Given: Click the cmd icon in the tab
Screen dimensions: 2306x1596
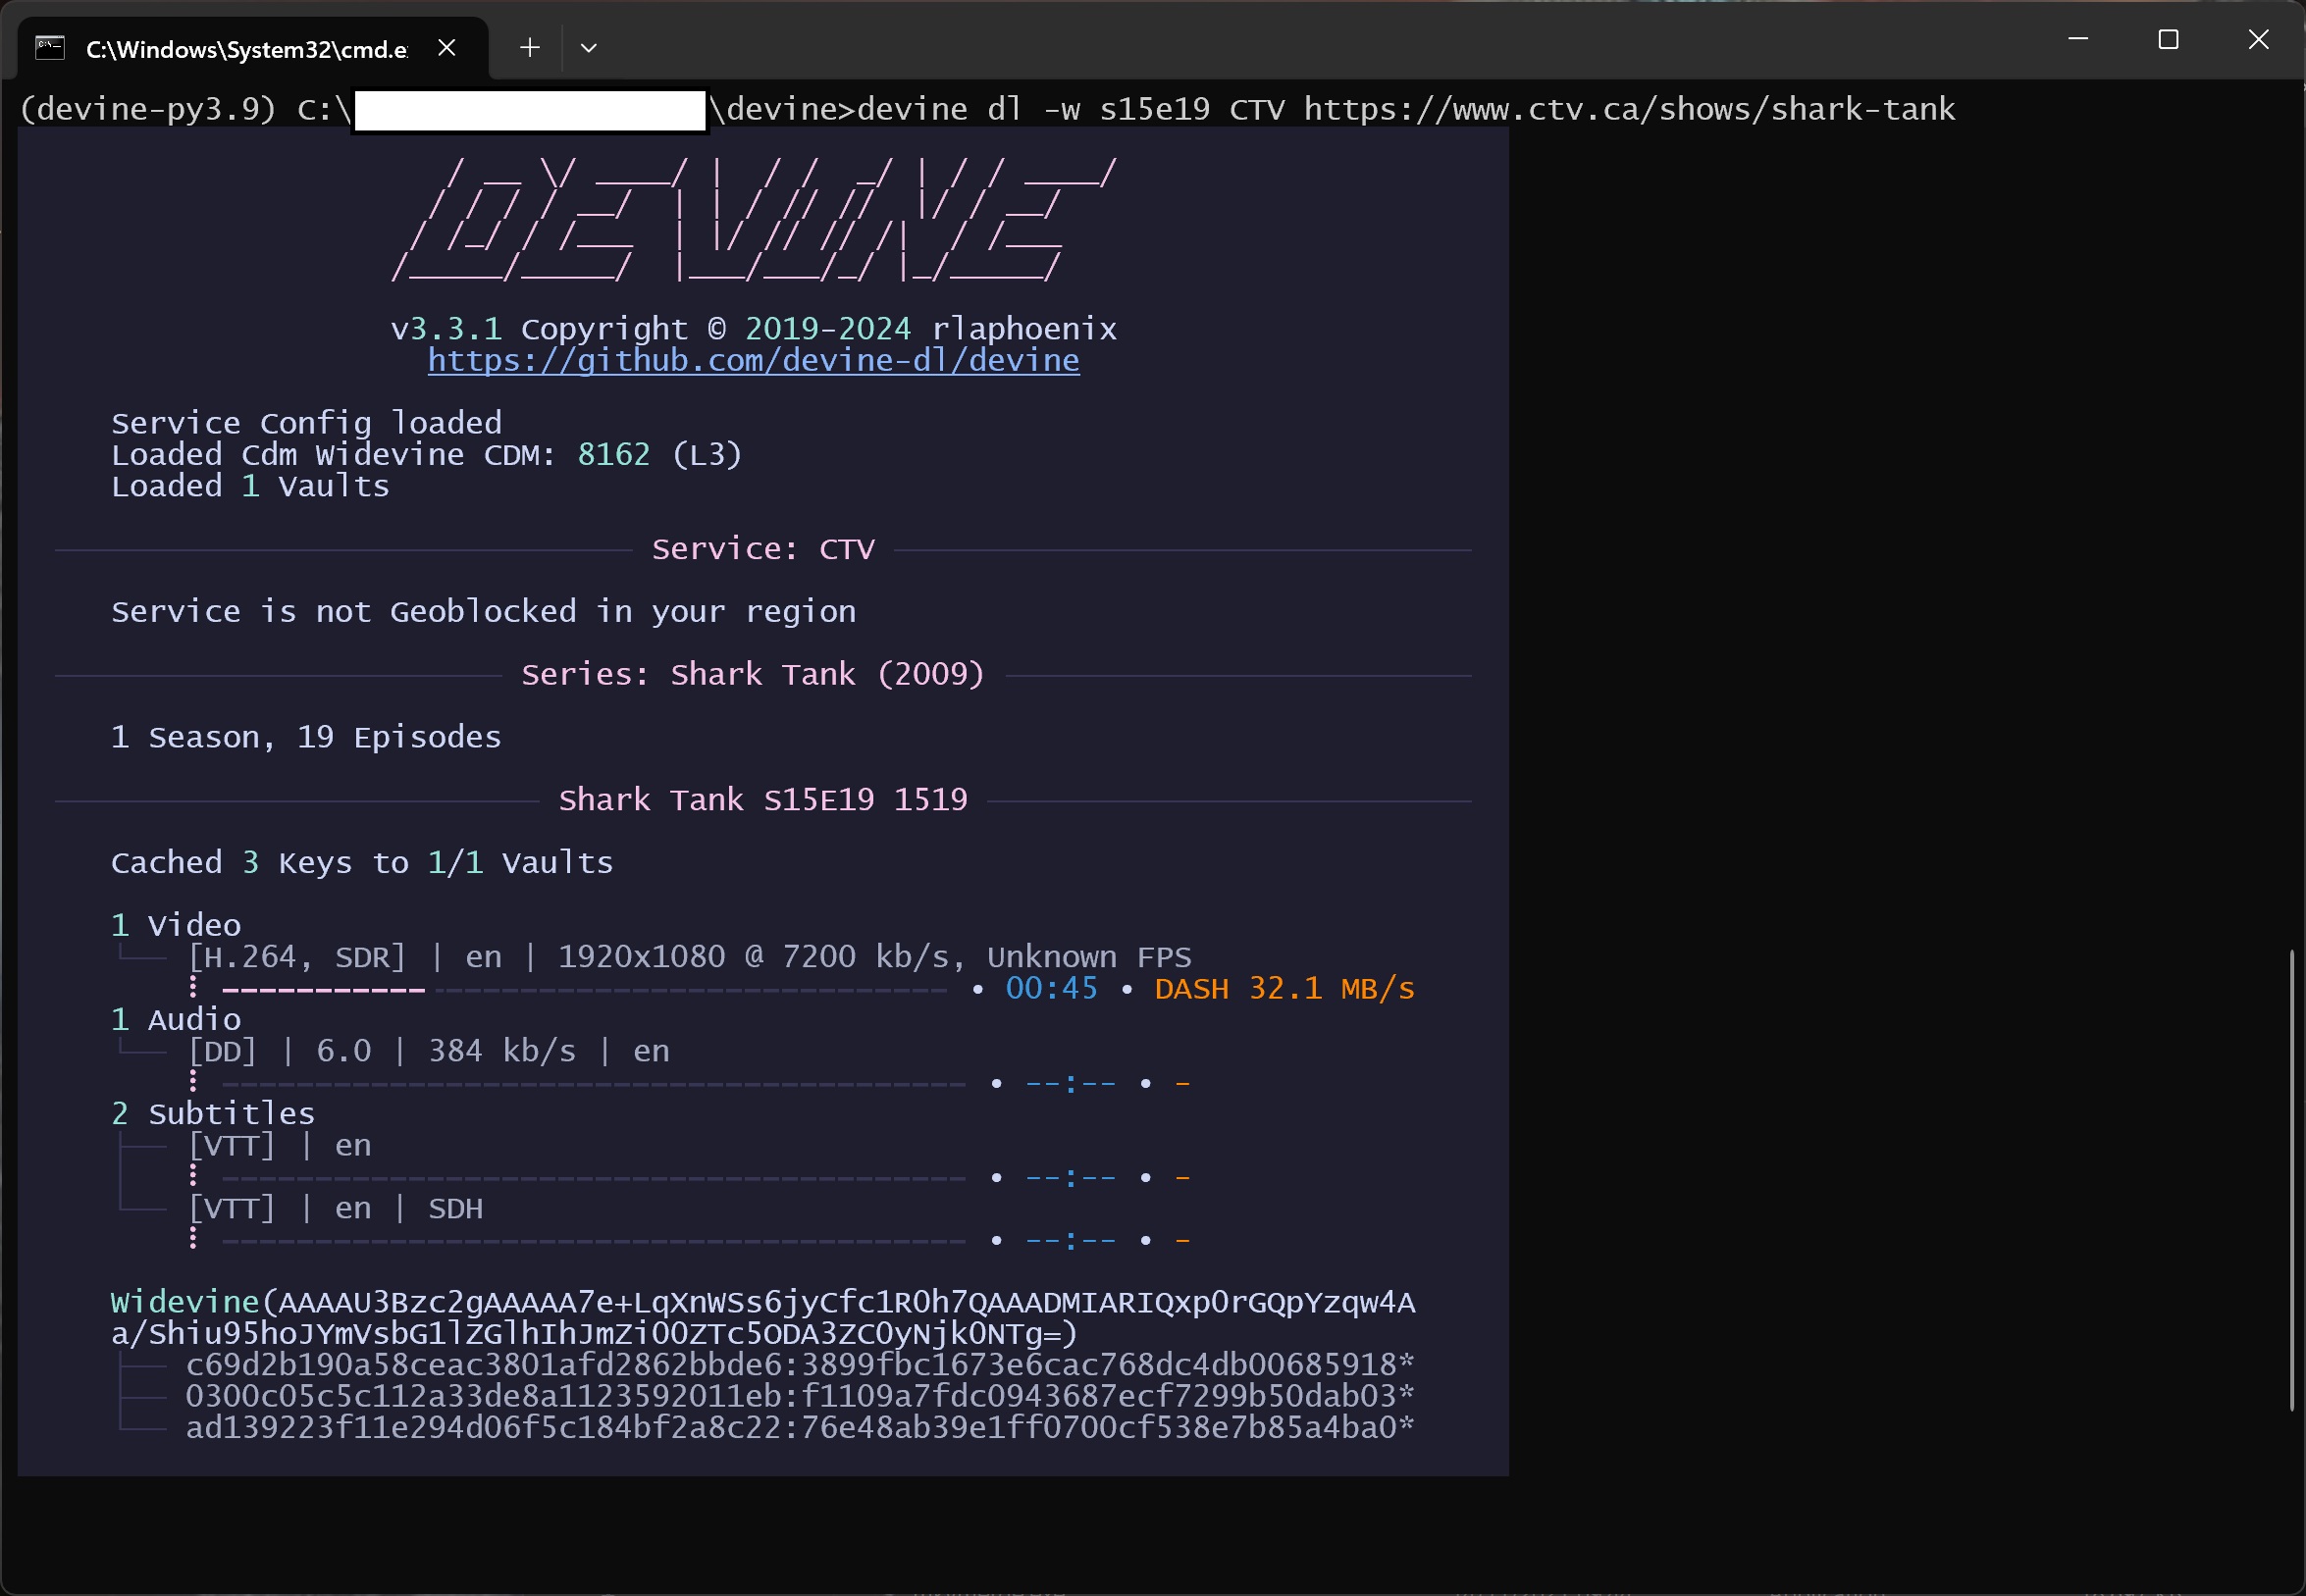Looking at the screenshot, I should pos(50,48).
